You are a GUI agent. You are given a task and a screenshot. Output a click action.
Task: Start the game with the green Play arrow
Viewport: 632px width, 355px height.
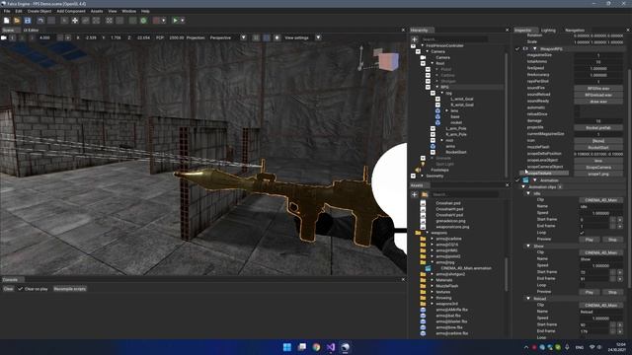coord(175,20)
